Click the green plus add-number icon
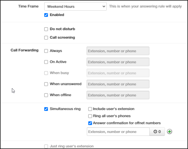The image size is (188, 149). pos(170,132)
